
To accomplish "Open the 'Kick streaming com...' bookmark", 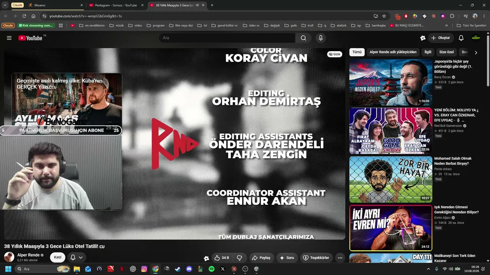I will point(36,26).
